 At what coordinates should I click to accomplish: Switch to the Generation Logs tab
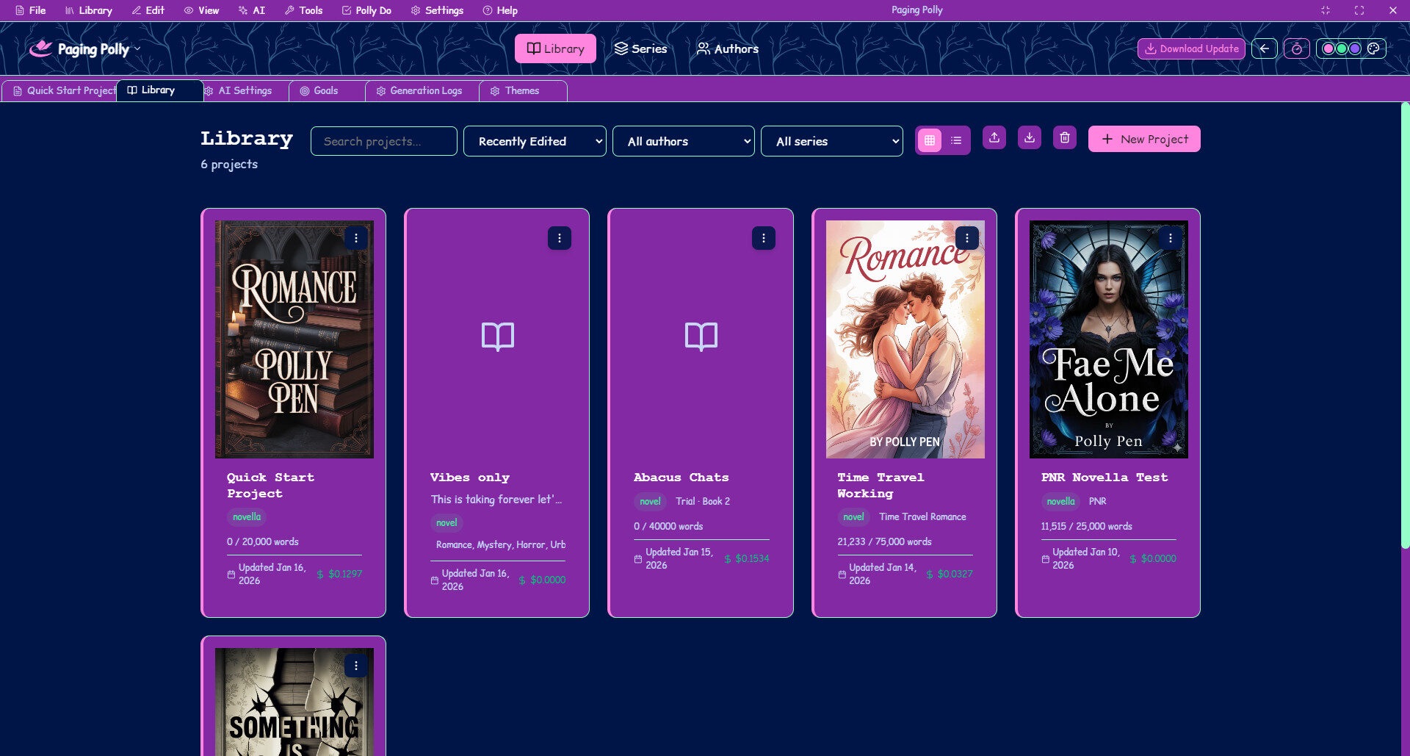[x=419, y=90]
